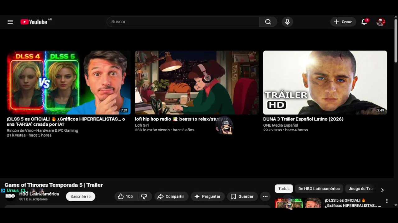Click the page vertical scrollbar
The image size is (398, 223).
coord(396,40)
